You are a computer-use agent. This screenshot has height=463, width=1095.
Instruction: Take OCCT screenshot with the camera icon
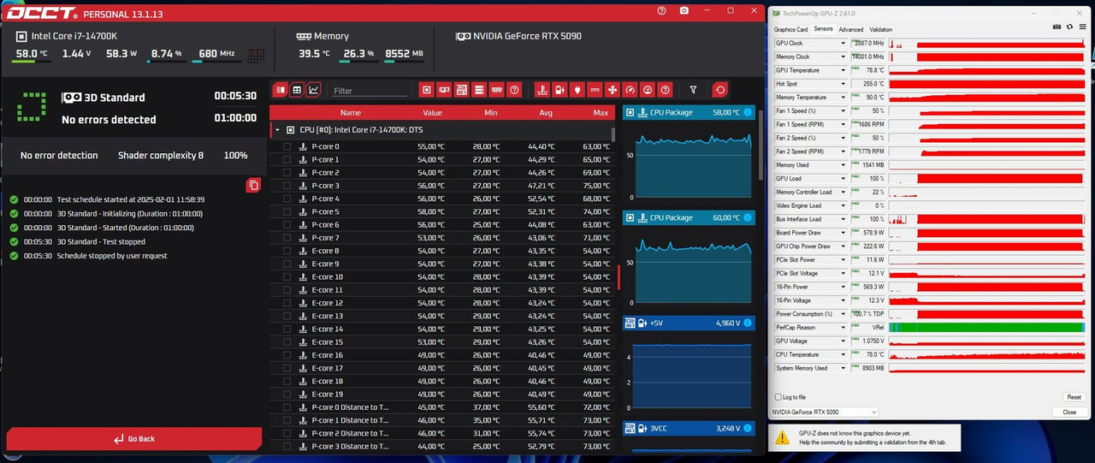coord(684,10)
